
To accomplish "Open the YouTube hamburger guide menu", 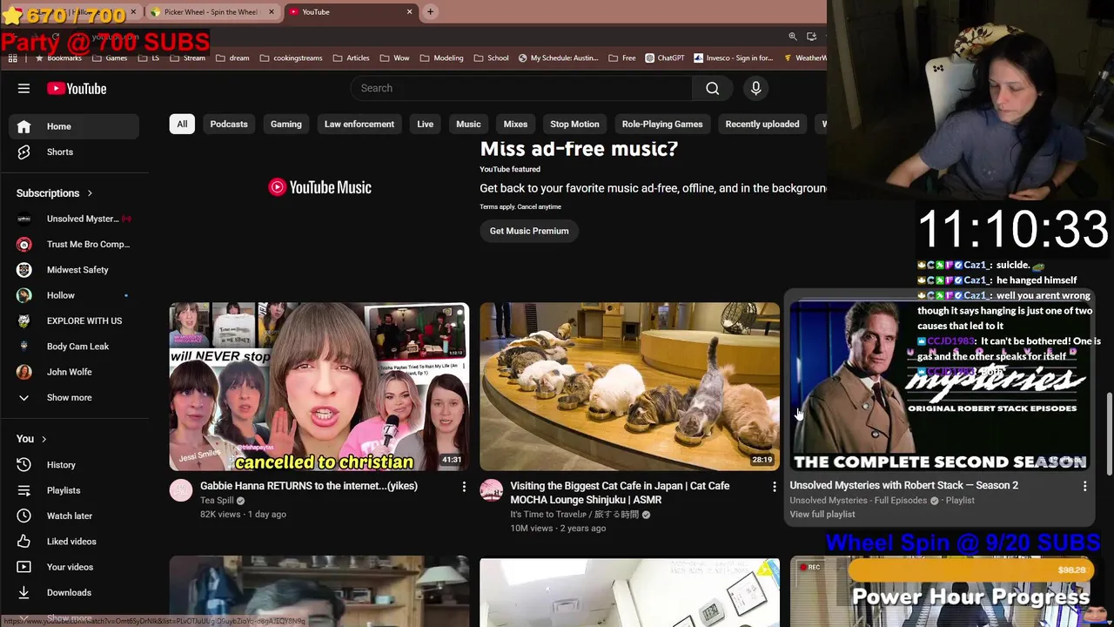I will (x=23, y=88).
